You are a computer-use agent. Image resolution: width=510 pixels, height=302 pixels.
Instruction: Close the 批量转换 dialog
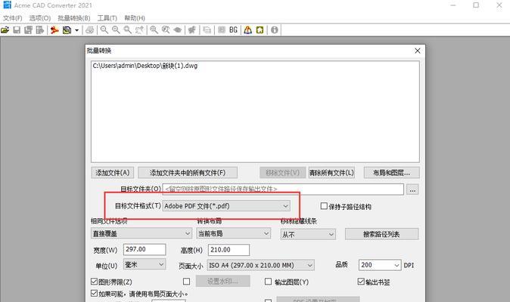click(418, 51)
